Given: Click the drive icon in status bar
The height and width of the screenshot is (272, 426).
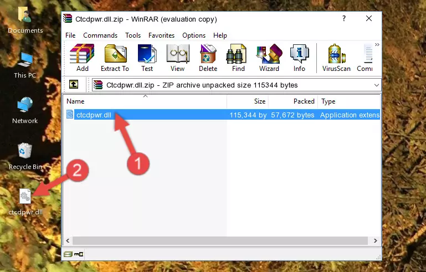Looking at the screenshot, I should tap(68, 254).
